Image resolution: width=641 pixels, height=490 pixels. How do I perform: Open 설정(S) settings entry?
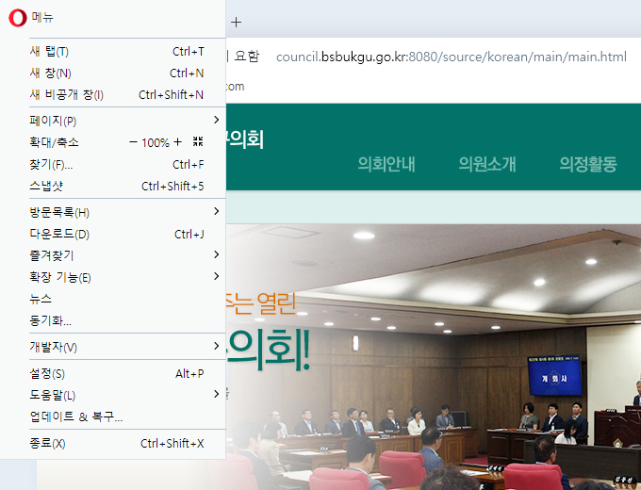click(x=117, y=373)
